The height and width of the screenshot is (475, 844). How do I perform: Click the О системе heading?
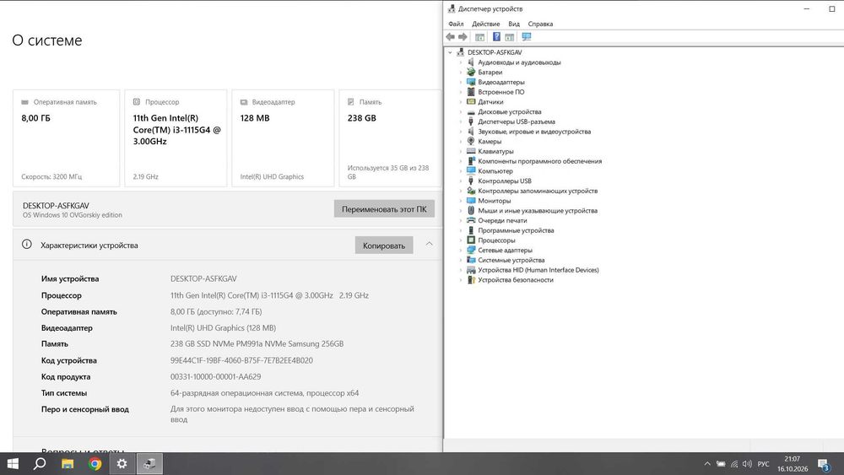(46, 40)
